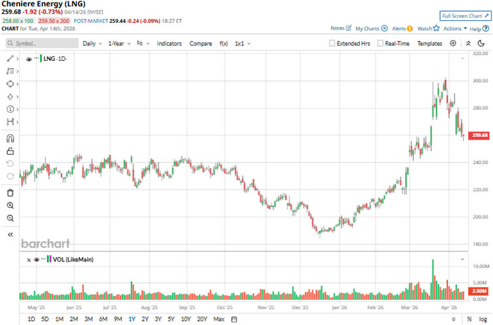Delete drawings with trash icon
The image size is (493, 325).
point(10,193)
